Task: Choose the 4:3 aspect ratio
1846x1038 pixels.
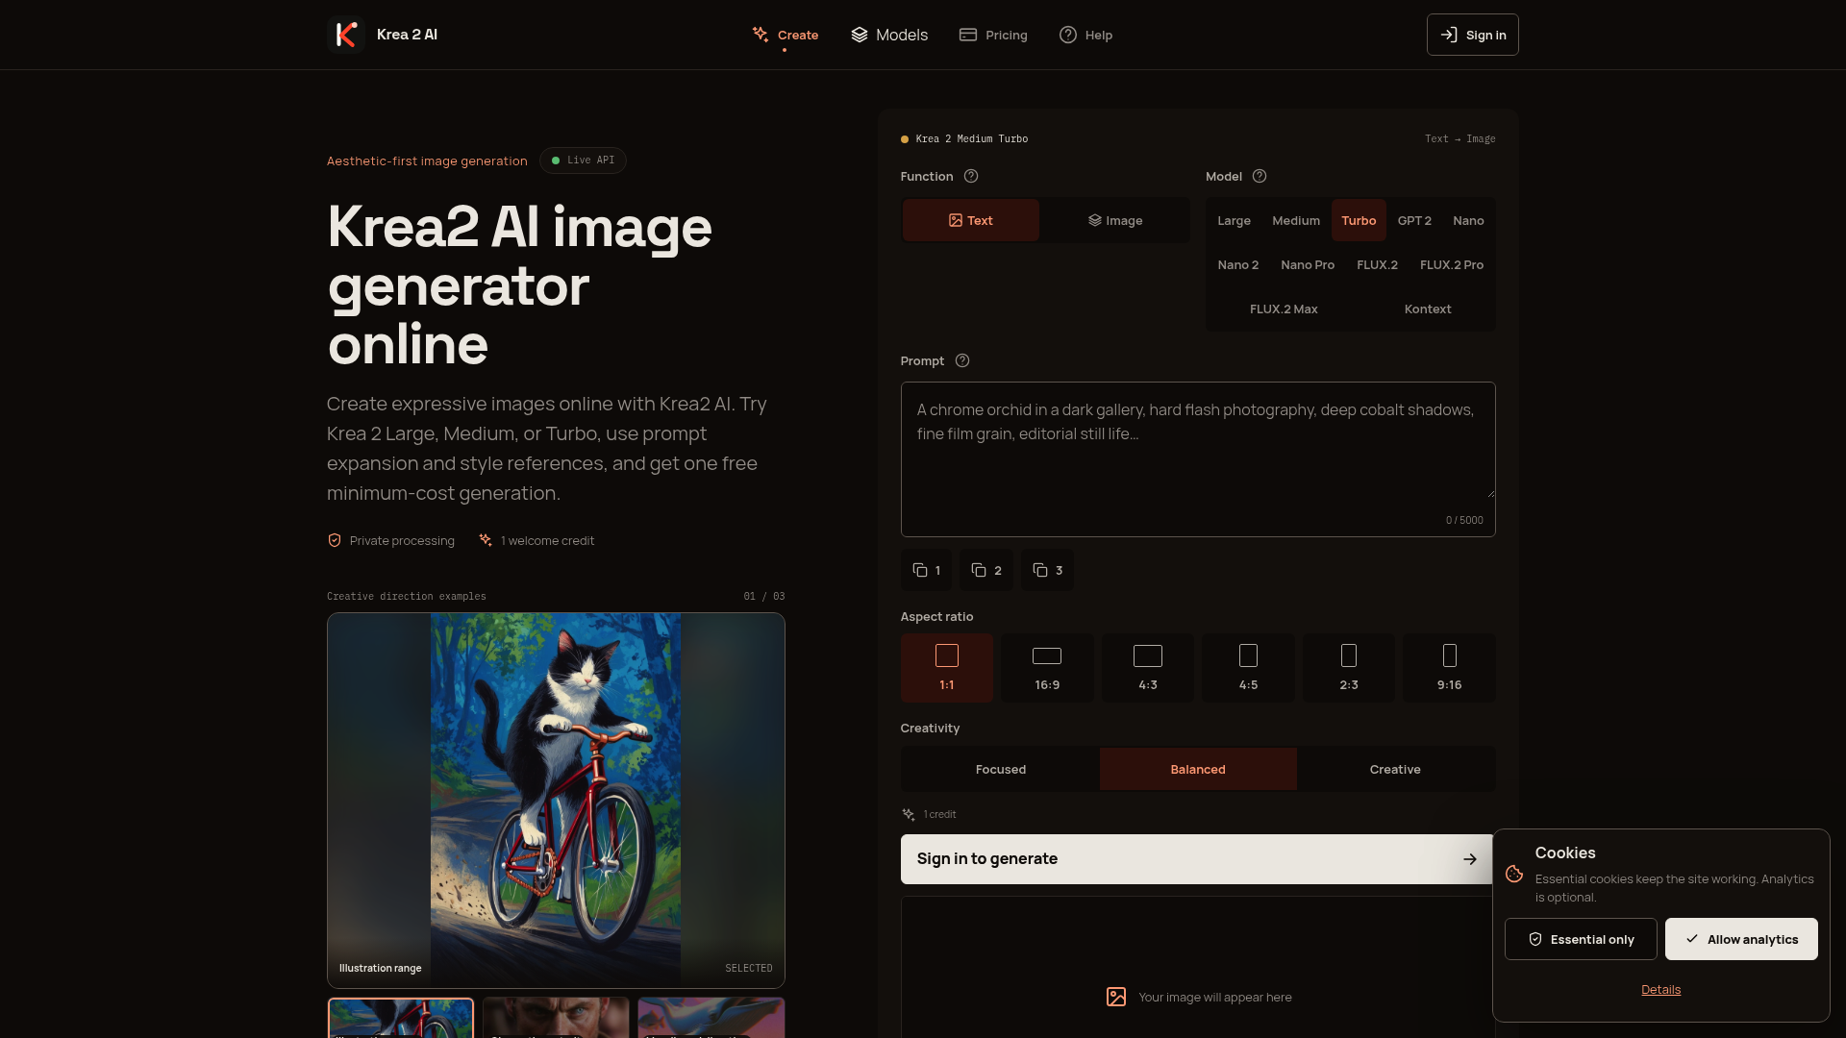Action: [1148, 667]
